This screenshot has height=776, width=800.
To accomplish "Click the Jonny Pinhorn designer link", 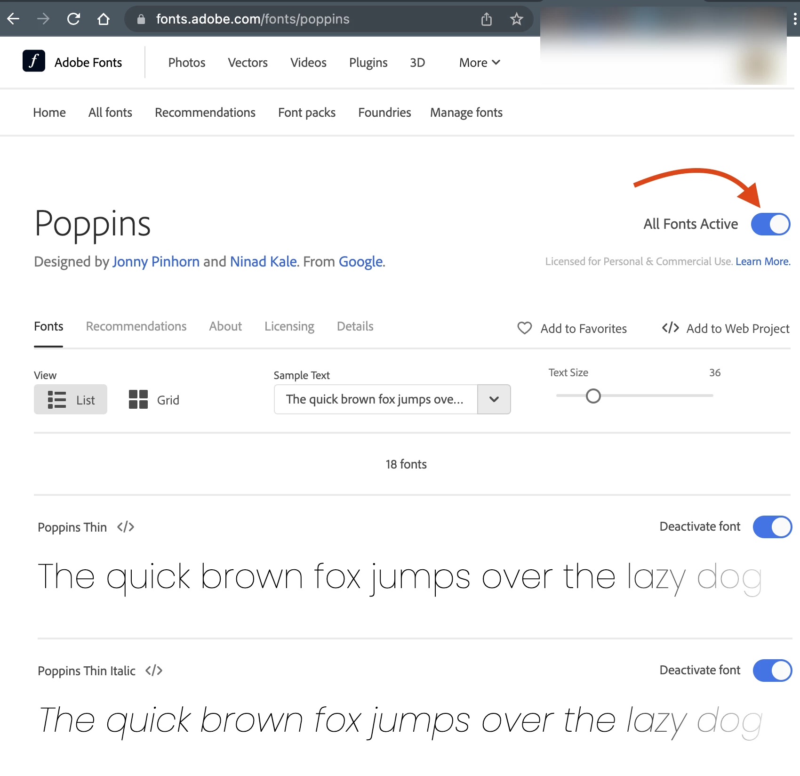I will [156, 261].
